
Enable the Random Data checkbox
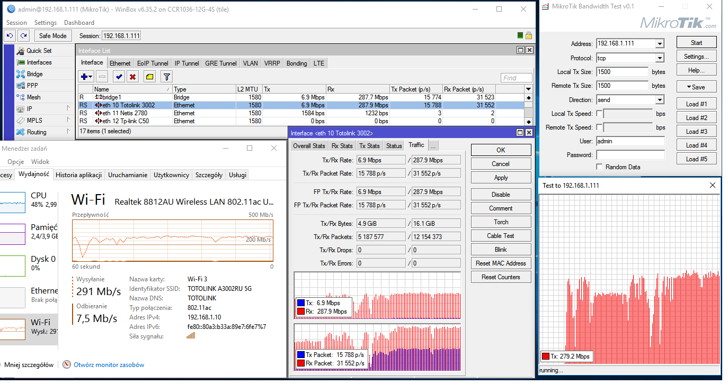(599, 167)
